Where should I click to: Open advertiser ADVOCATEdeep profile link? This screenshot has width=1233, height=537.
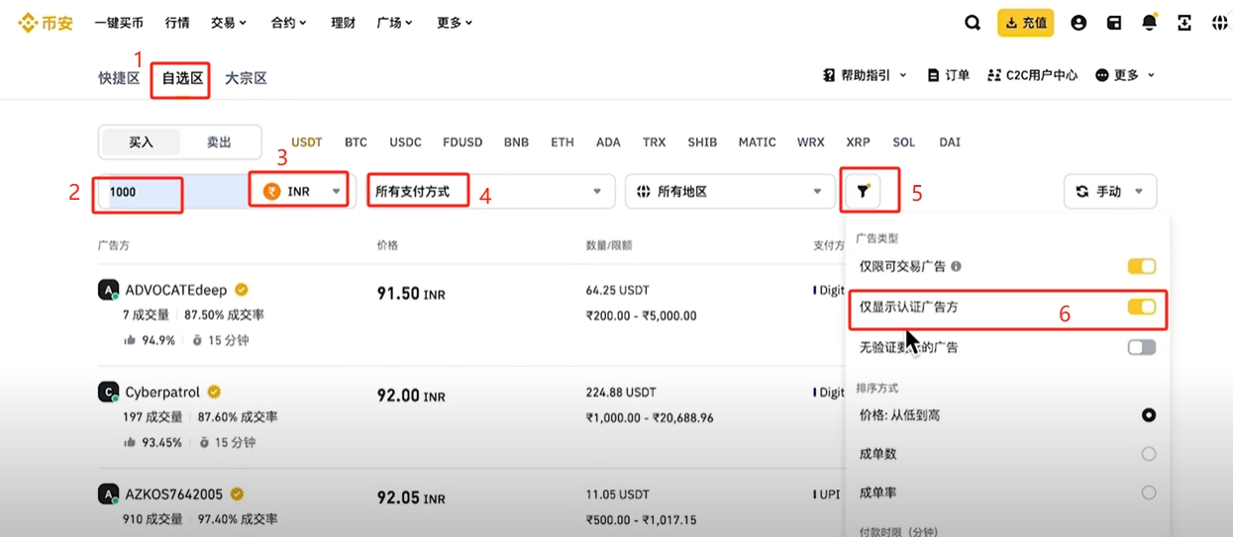coord(176,291)
